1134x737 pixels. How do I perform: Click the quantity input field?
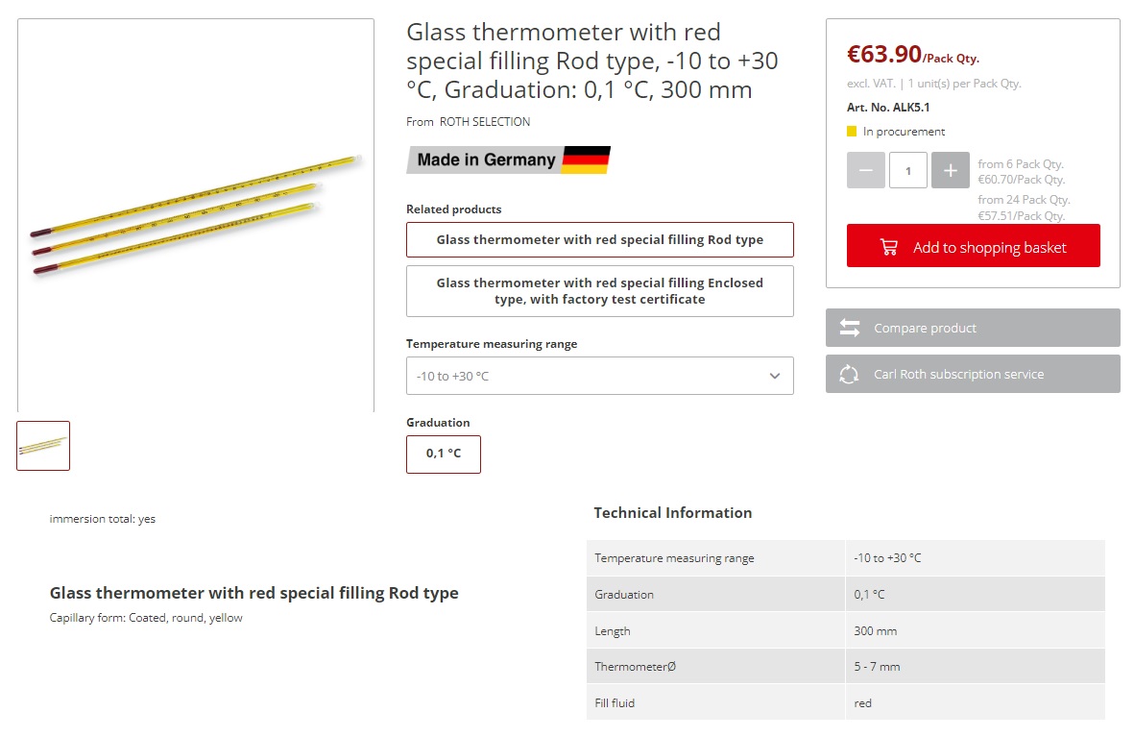[907, 170]
